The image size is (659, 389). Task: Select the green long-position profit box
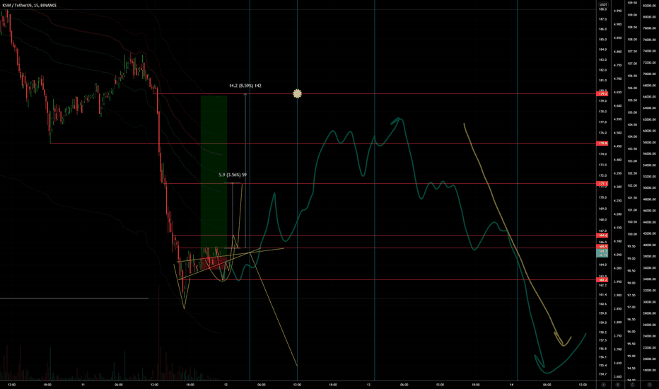(x=214, y=176)
